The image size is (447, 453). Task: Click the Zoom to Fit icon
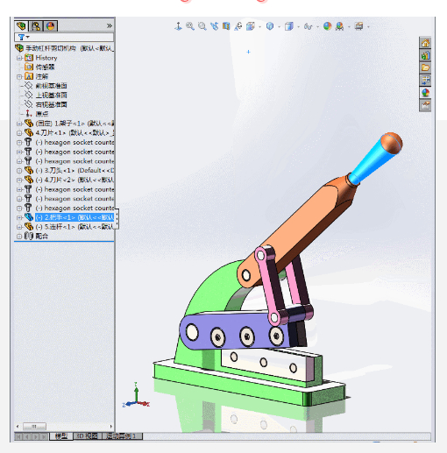[190, 26]
